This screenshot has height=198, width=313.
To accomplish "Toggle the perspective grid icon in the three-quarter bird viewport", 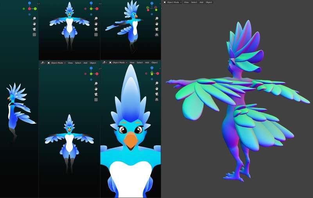I will (157, 34).
